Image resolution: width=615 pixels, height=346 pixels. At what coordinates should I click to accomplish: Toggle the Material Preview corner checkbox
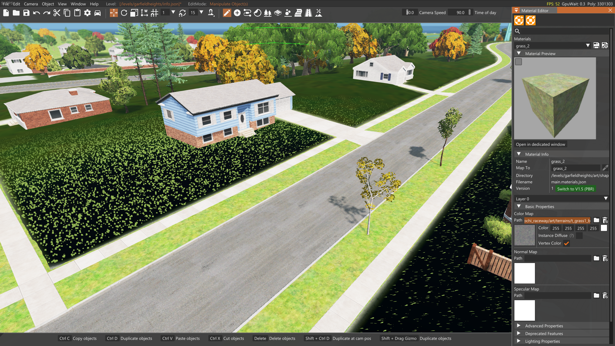518,62
